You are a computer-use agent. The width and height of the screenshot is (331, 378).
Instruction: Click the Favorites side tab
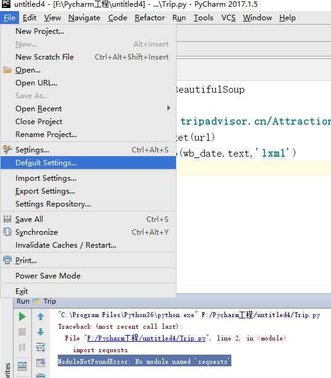click(7, 370)
